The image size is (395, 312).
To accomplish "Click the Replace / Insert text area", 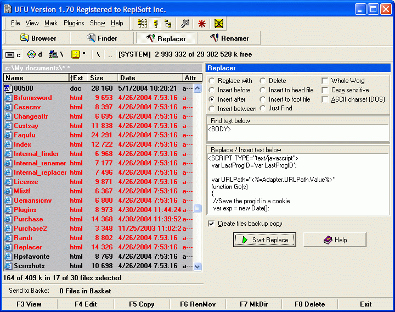I will (298, 184).
